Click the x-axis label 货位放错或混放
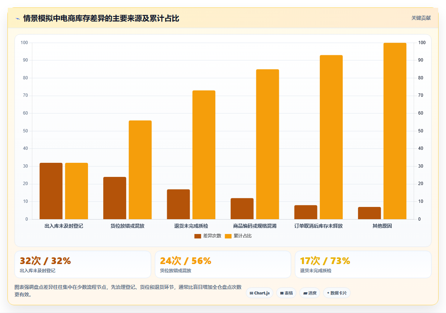Image resolution: width=446 pixels, height=313 pixels. 127,226
